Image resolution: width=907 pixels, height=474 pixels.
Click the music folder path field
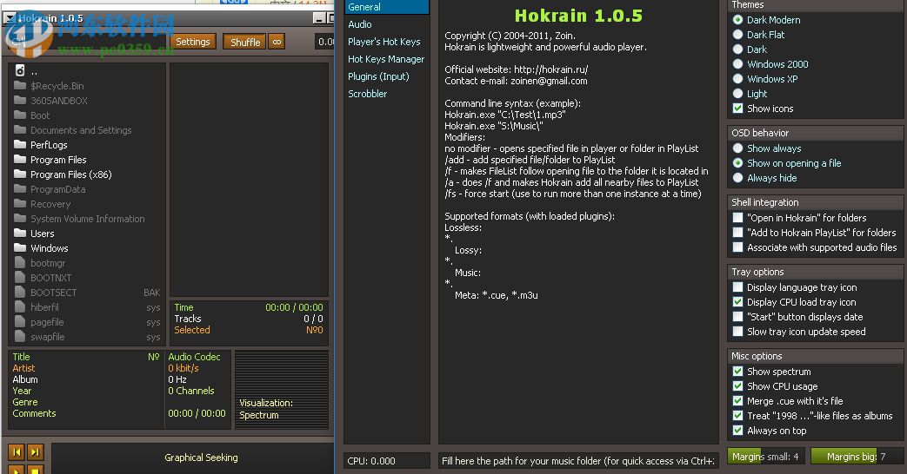[x=578, y=461]
